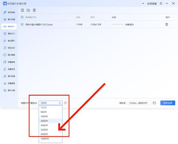Screen dimensions: 178x144
Task: Click the 保存全部 save all button
Action: point(168,103)
